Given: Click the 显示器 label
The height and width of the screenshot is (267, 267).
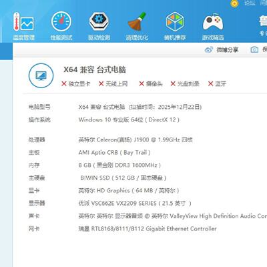Looking at the screenshot, I should [37, 203].
